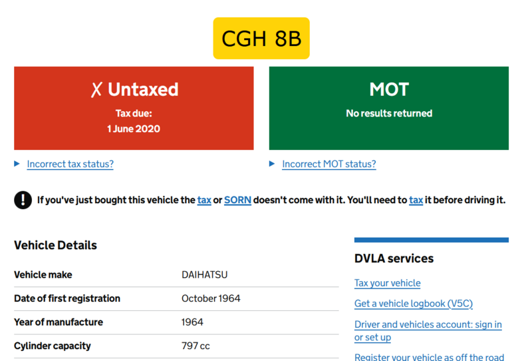Open "Get a vehicle logbook (V5C)" link
This screenshot has width=532, height=361.
[x=413, y=304]
